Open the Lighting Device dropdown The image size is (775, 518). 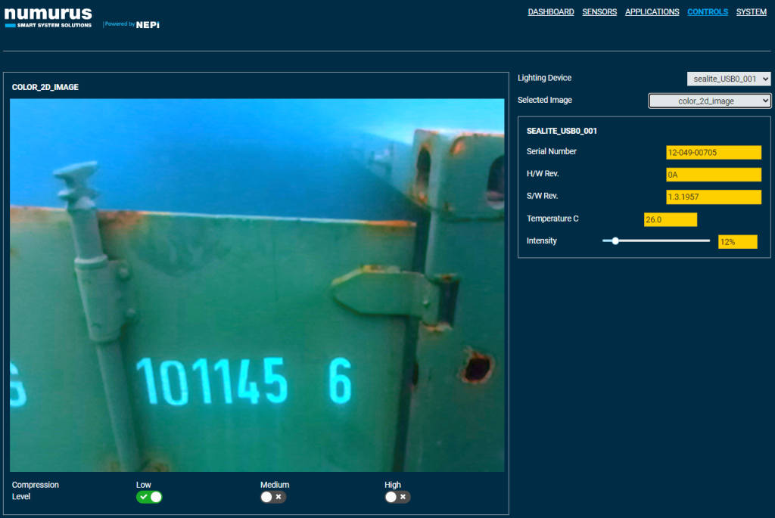coord(729,79)
